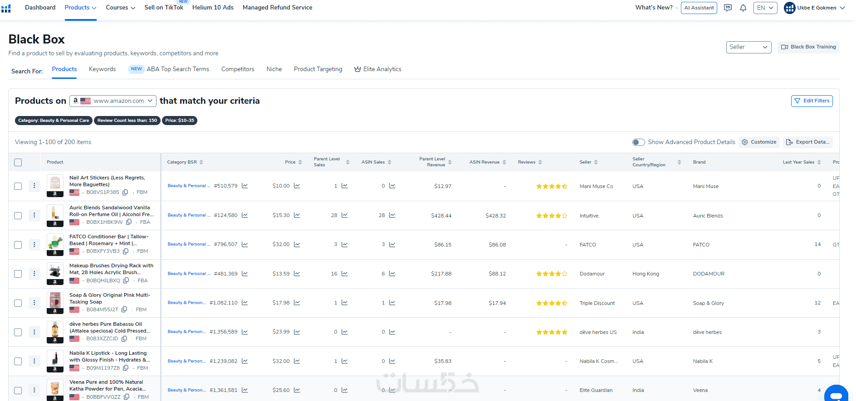Sort by Reviews column
Screen dimensions: 856x401
click(x=540, y=162)
